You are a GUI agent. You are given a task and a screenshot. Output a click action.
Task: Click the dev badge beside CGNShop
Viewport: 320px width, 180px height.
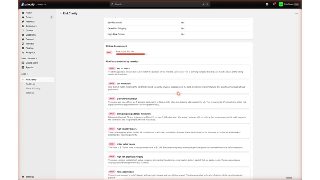tap(296, 4)
